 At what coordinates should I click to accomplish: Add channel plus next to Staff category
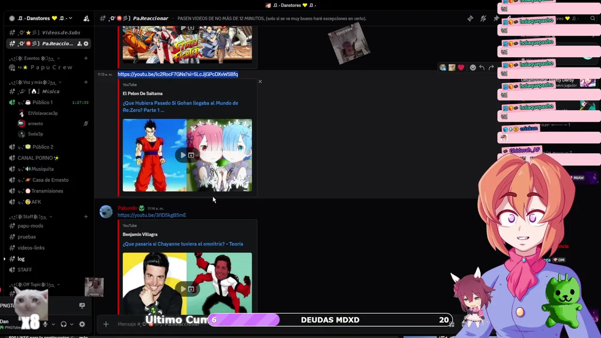[86, 216]
